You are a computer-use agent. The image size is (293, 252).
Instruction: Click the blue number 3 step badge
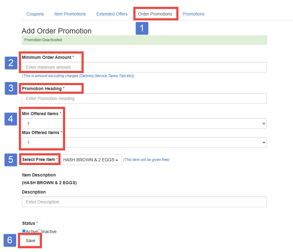click(x=11, y=88)
